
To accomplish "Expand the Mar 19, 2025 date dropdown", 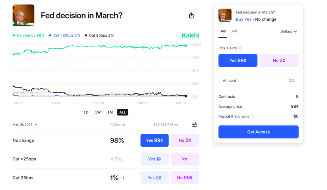I will pyautogui.click(x=25, y=125).
